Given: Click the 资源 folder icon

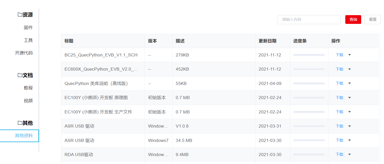Looking at the screenshot, I should tap(20, 15).
